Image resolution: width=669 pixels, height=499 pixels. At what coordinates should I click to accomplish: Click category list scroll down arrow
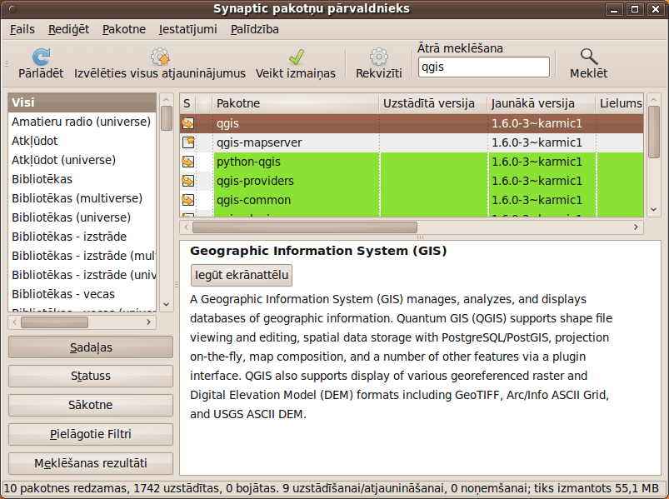[x=167, y=304]
